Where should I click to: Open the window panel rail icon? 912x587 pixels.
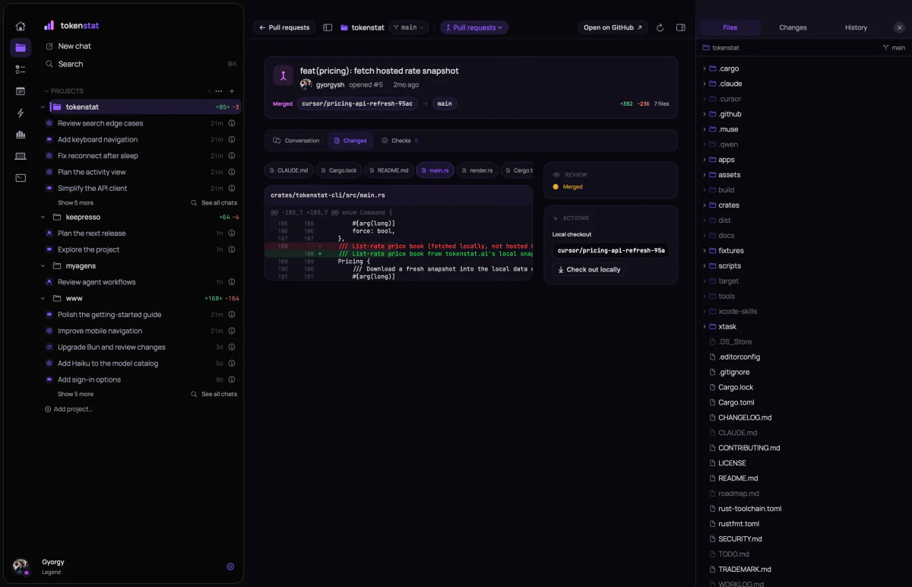coord(21,91)
